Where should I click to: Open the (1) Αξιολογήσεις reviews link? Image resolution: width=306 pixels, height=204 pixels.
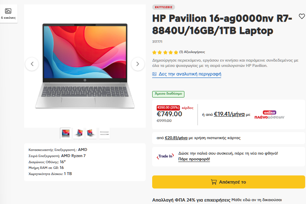(192, 52)
